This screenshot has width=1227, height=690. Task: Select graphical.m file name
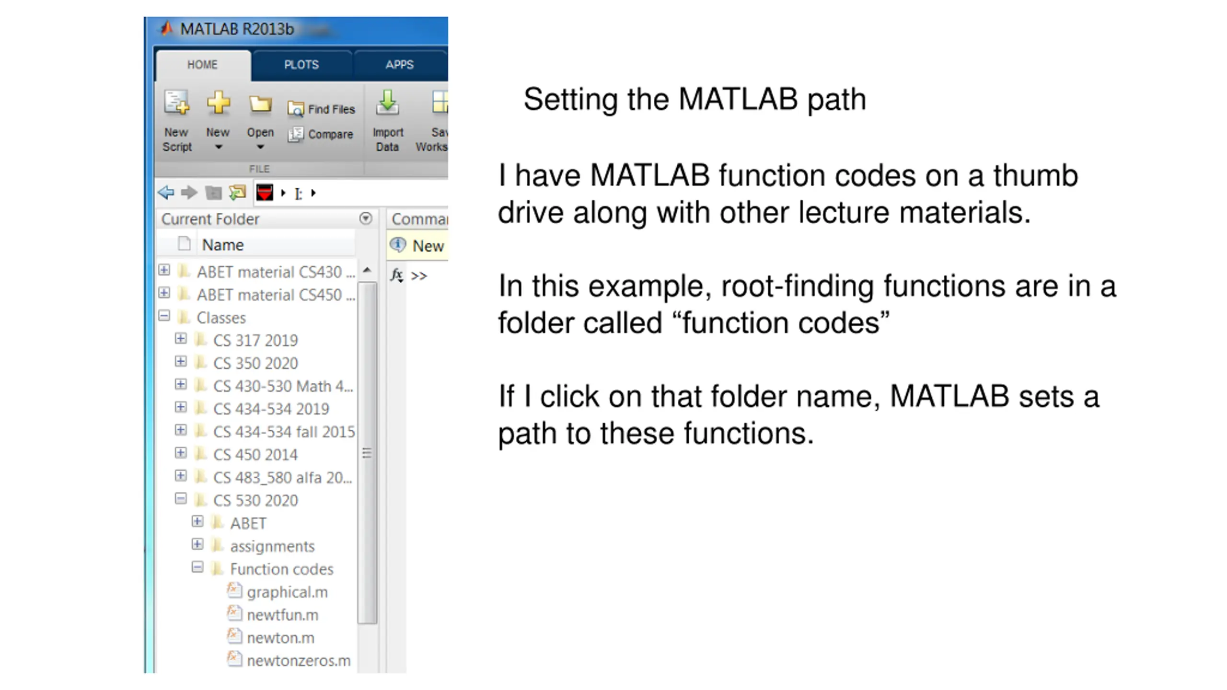click(288, 592)
